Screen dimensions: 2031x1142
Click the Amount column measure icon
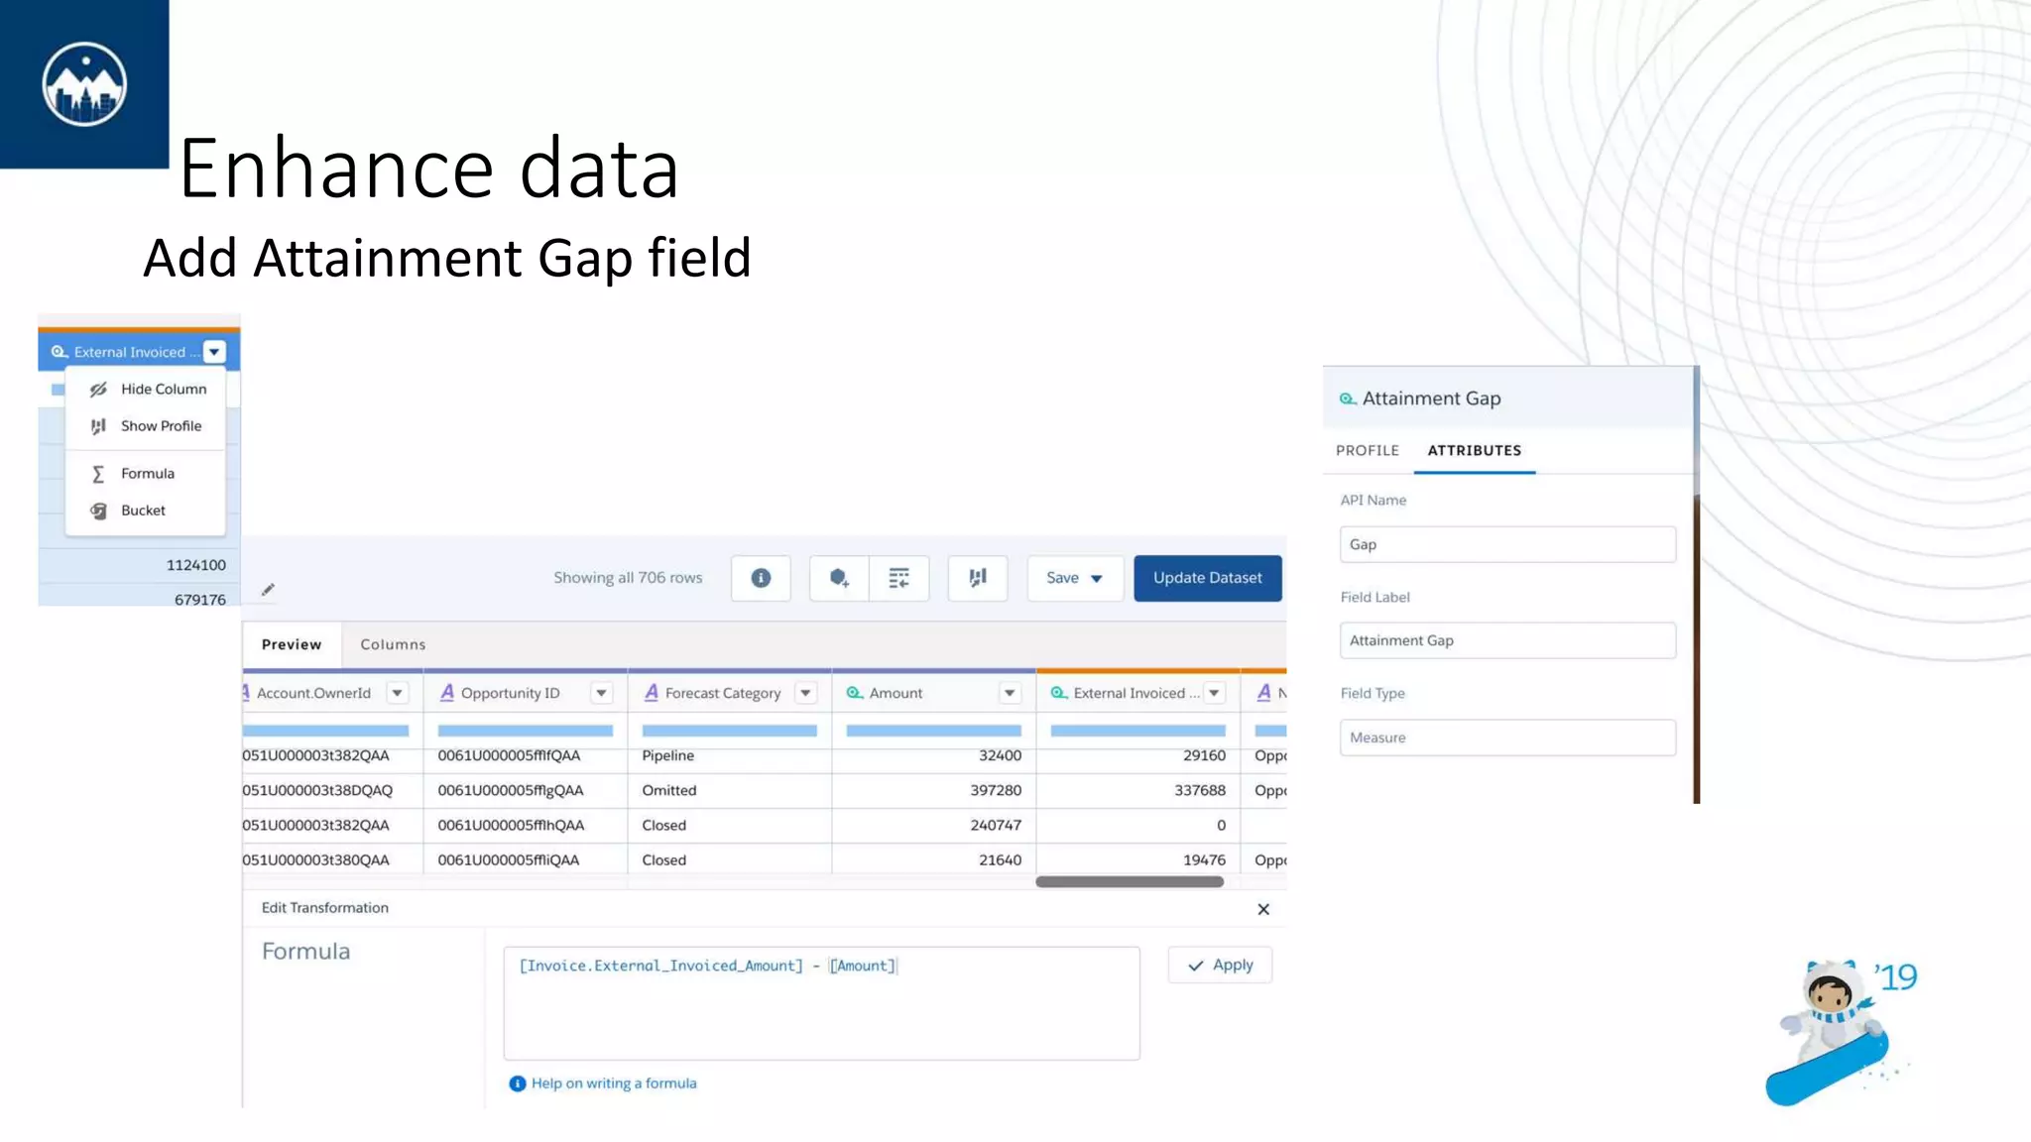tap(855, 693)
